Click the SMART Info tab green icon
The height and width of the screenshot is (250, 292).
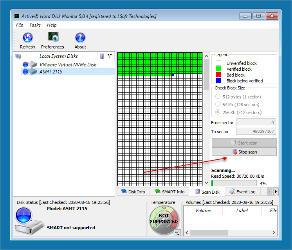157,191
